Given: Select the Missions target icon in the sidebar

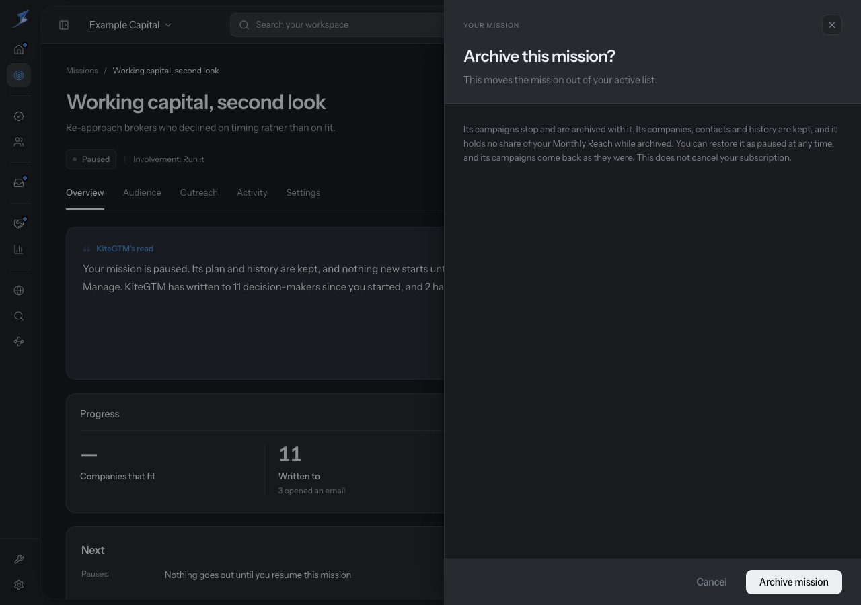Looking at the screenshot, I should [19, 75].
